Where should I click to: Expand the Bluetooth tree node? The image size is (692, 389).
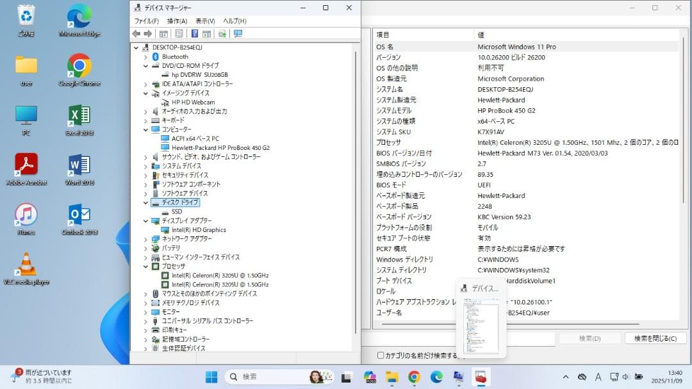145,56
